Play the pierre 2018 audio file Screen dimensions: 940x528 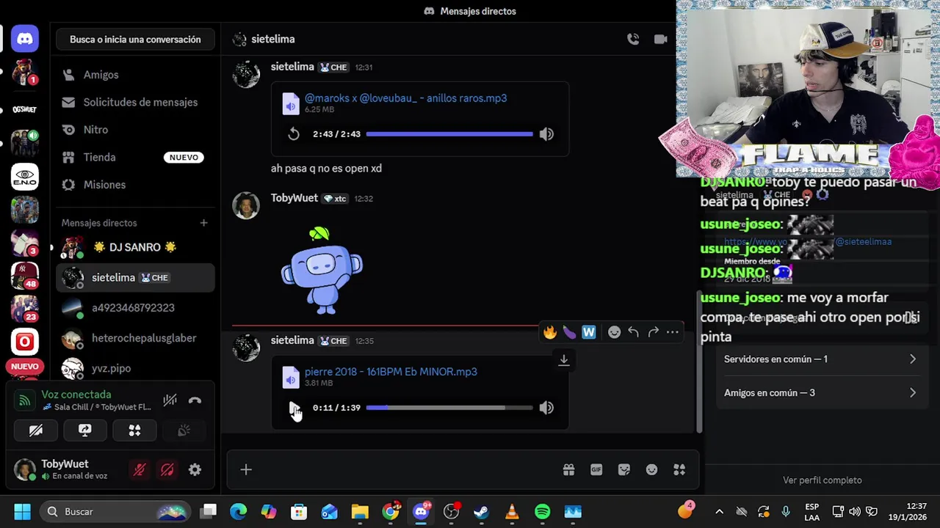294,408
